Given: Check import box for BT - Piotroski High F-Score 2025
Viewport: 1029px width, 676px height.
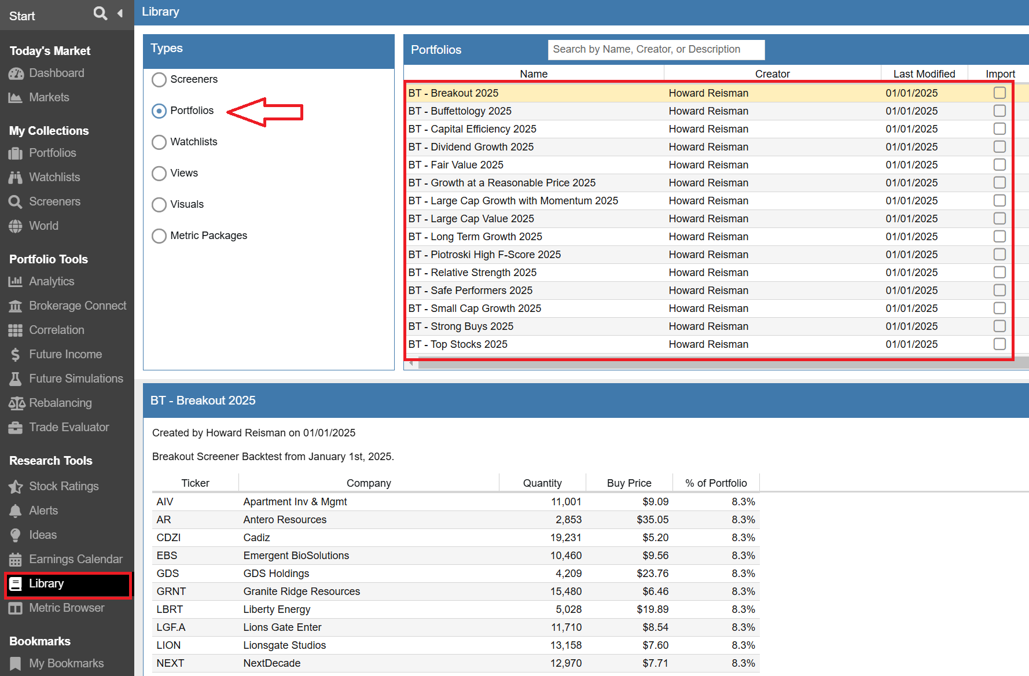Looking at the screenshot, I should point(999,255).
